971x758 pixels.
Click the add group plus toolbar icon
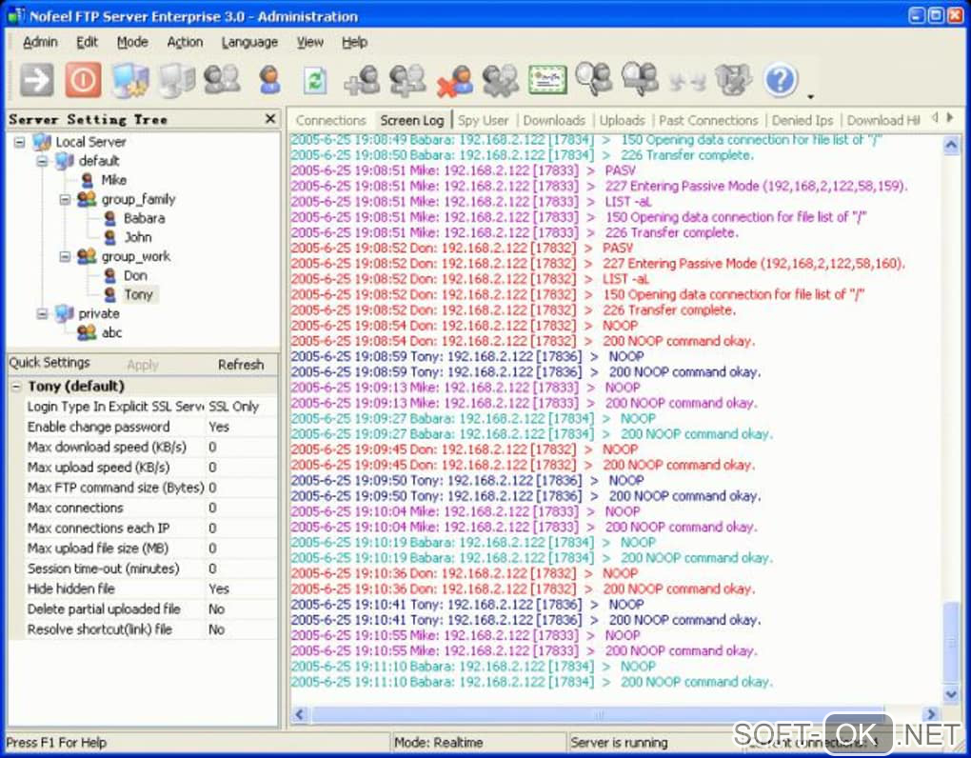point(408,81)
